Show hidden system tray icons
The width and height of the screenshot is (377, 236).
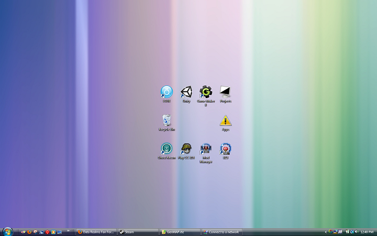pyautogui.click(x=325, y=232)
